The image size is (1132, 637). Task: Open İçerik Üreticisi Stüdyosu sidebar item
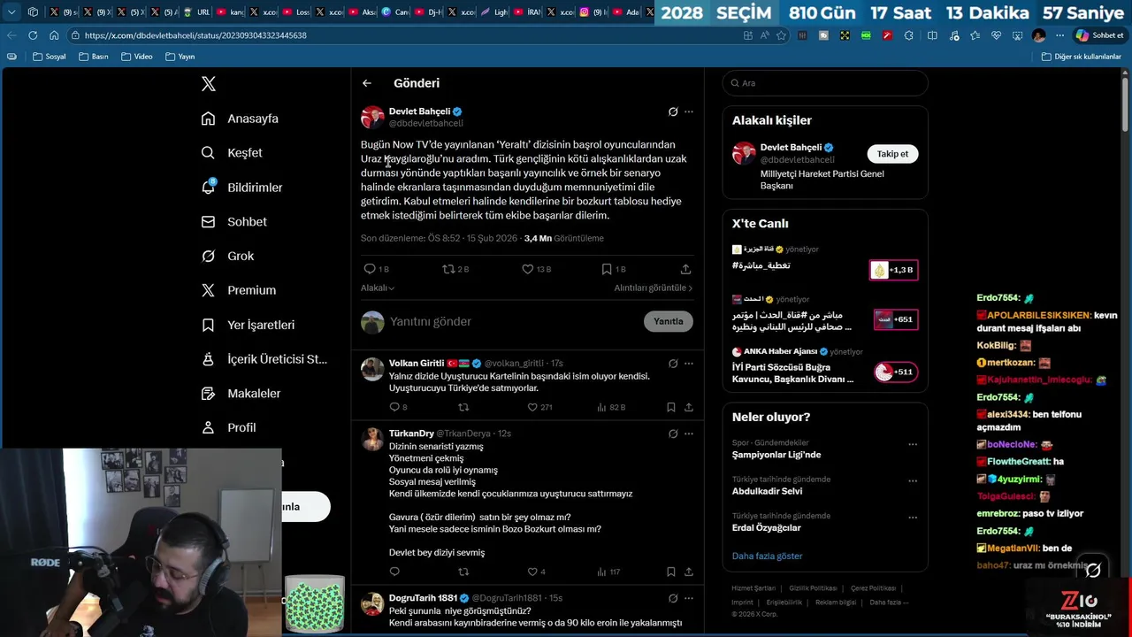click(264, 359)
